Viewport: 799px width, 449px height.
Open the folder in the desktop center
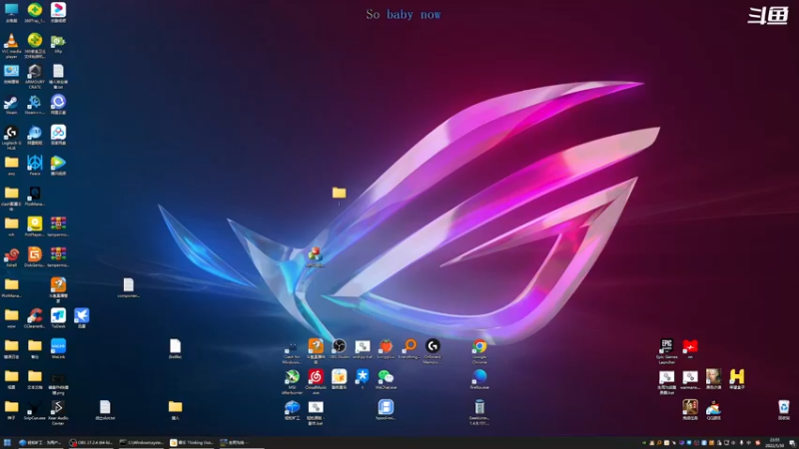click(x=339, y=195)
